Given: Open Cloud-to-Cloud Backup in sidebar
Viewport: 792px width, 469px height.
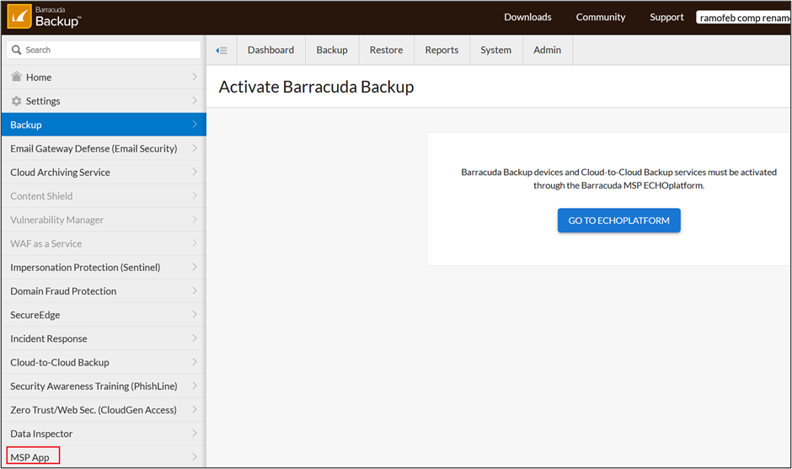Looking at the screenshot, I should (104, 362).
